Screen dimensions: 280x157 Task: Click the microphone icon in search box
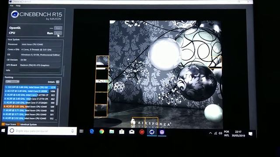tap(73, 131)
